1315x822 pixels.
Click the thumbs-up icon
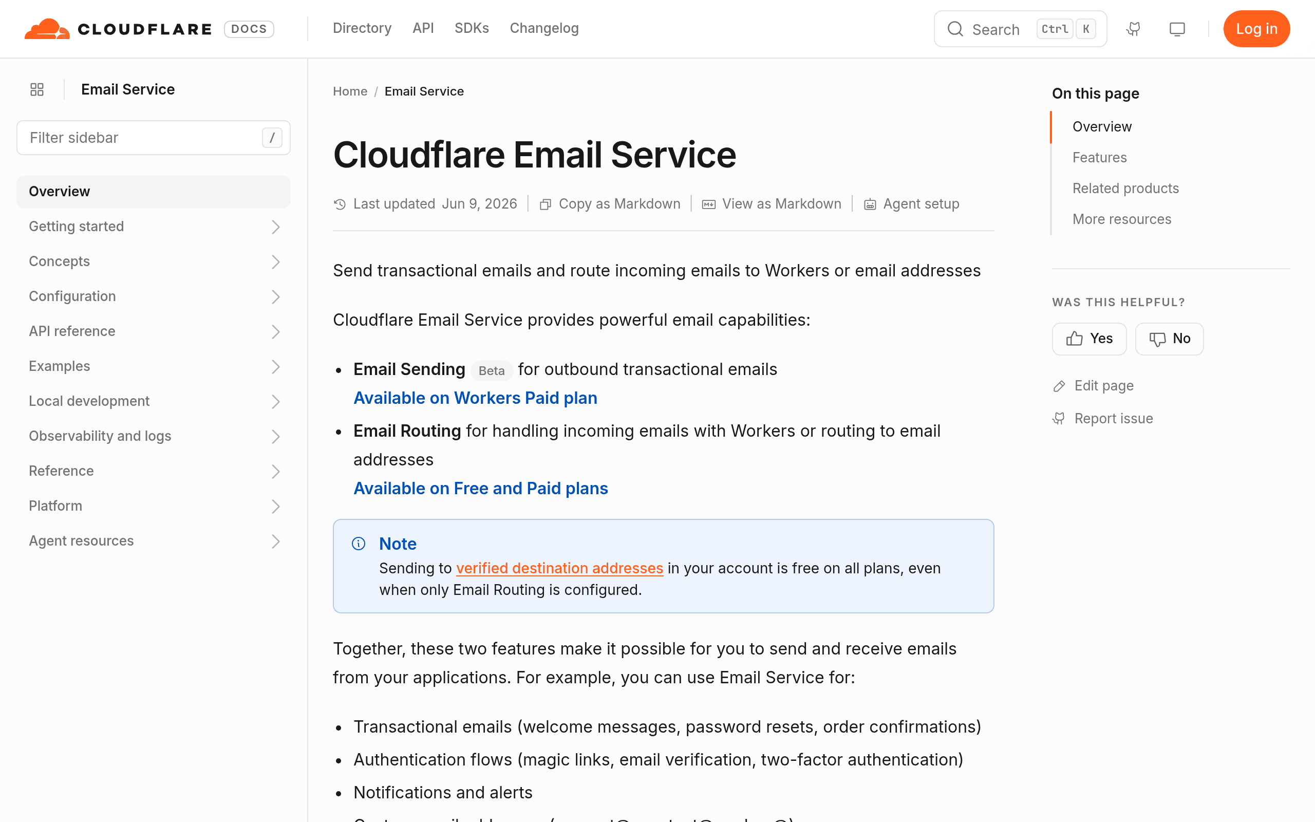[1074, 339]
